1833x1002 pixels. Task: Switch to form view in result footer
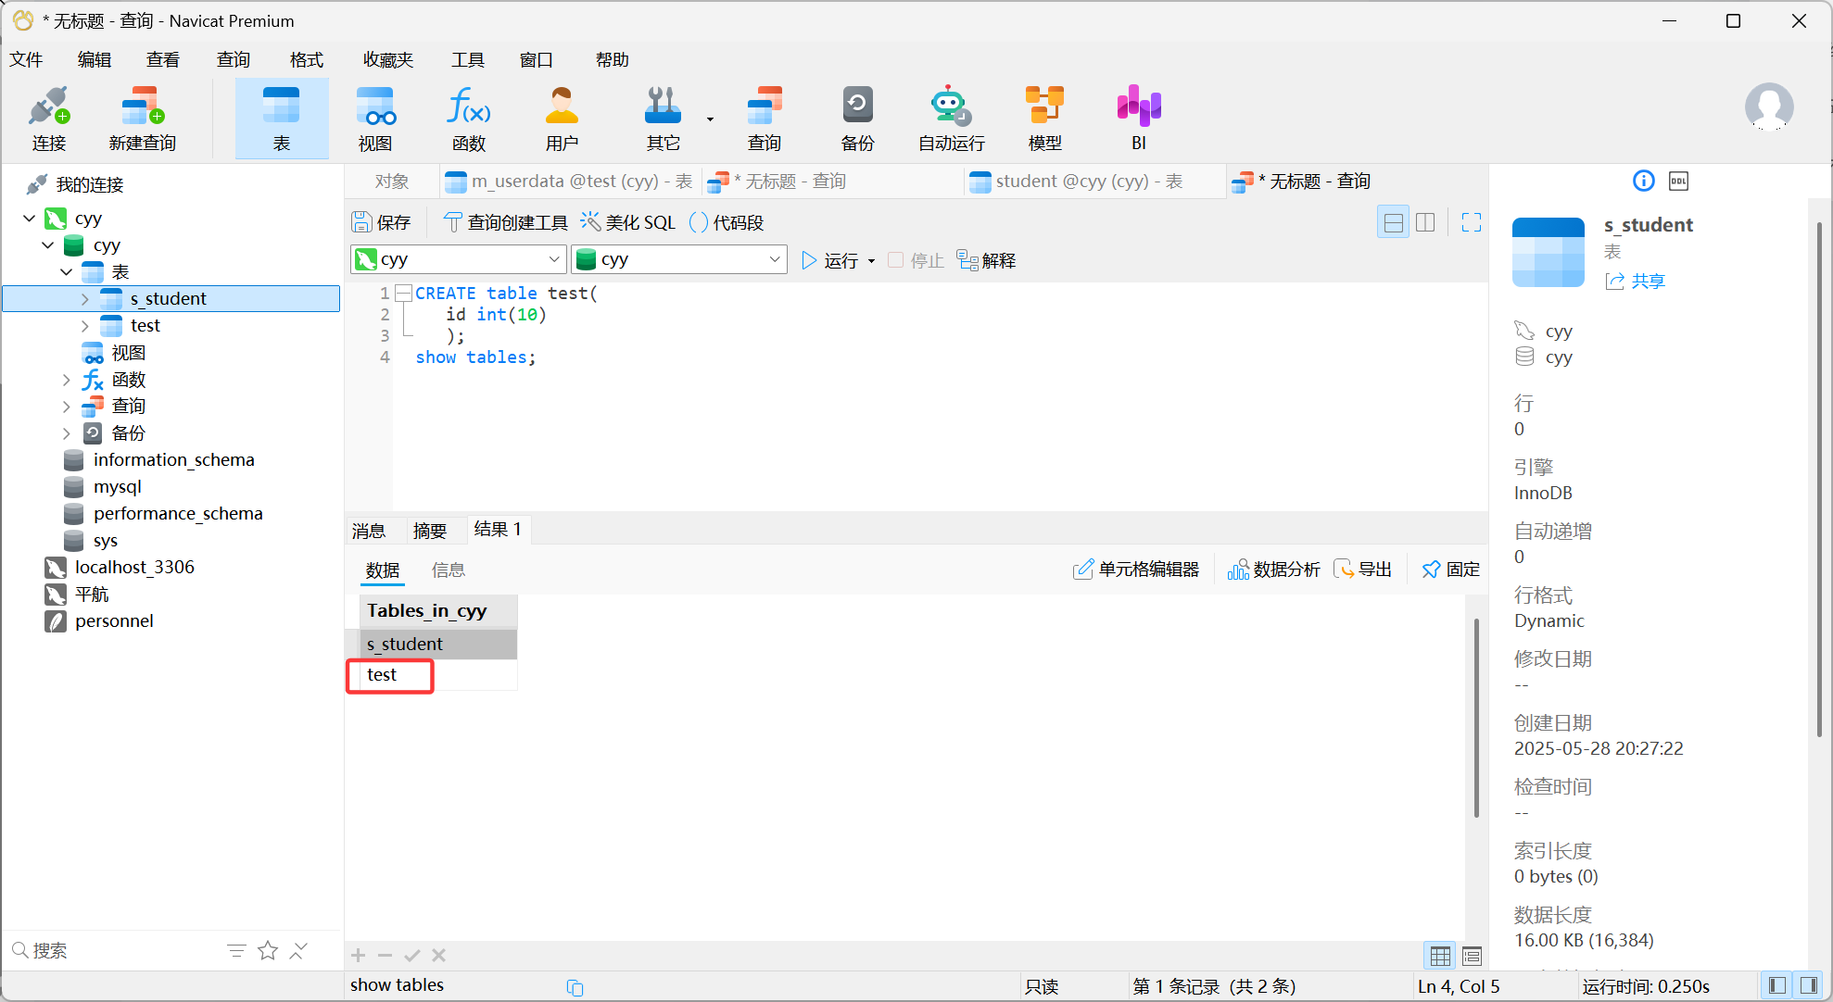tap(1472, 956)
